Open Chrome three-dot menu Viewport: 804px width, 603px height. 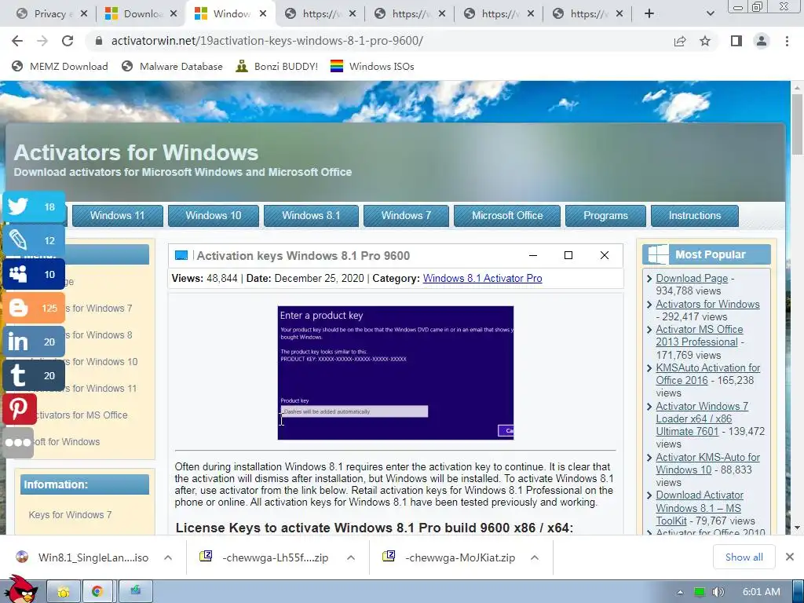click(x=787, y=41)
